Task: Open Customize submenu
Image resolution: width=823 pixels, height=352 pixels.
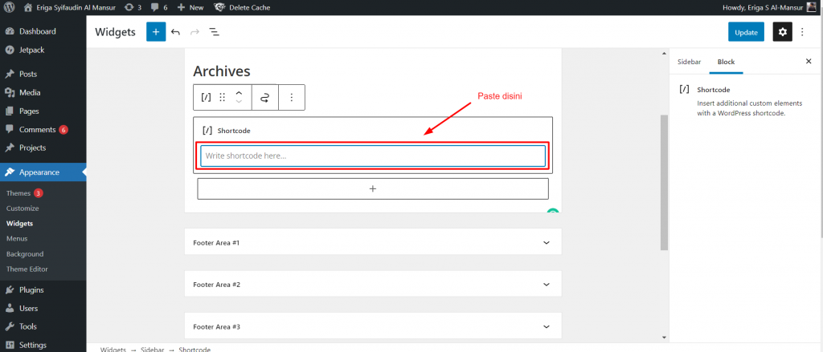Action: click(23, 208)
